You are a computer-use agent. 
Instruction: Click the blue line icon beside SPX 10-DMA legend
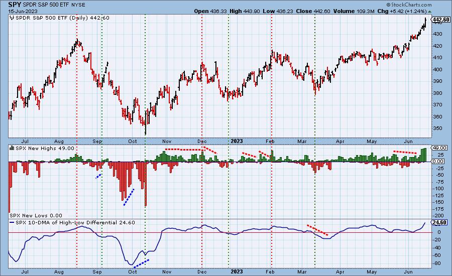click(12, 223)
